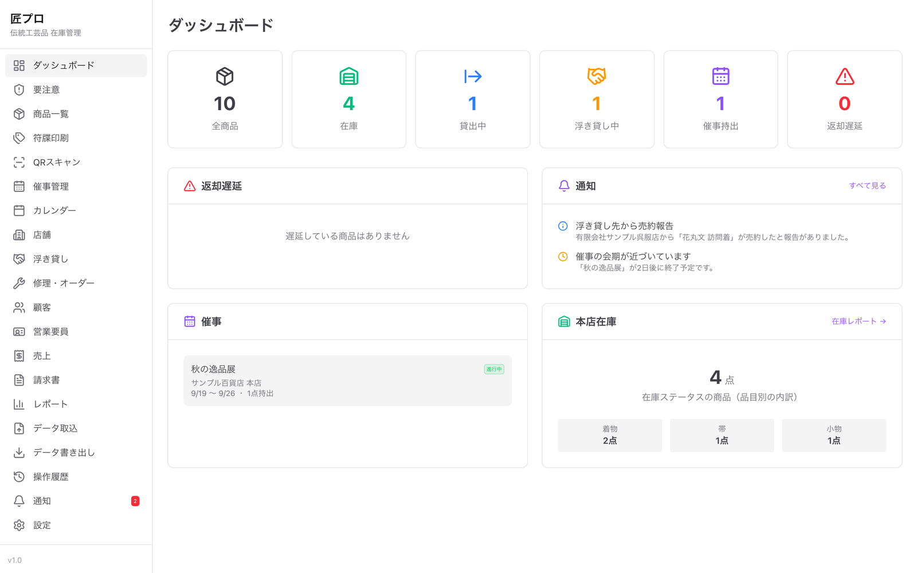This screenshot has width=917, height=573.
Task: Click the QRスキャン scan icon
Action: 19,162
